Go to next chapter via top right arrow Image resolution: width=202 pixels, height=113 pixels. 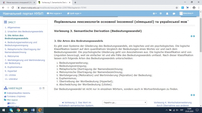pos(194,36)
